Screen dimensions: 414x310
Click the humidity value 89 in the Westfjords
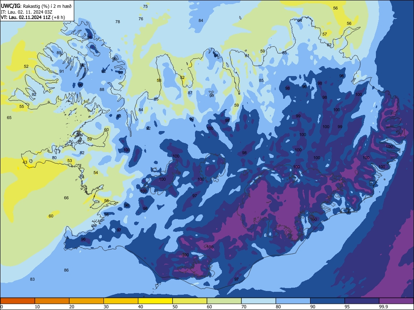pos(59,52)
